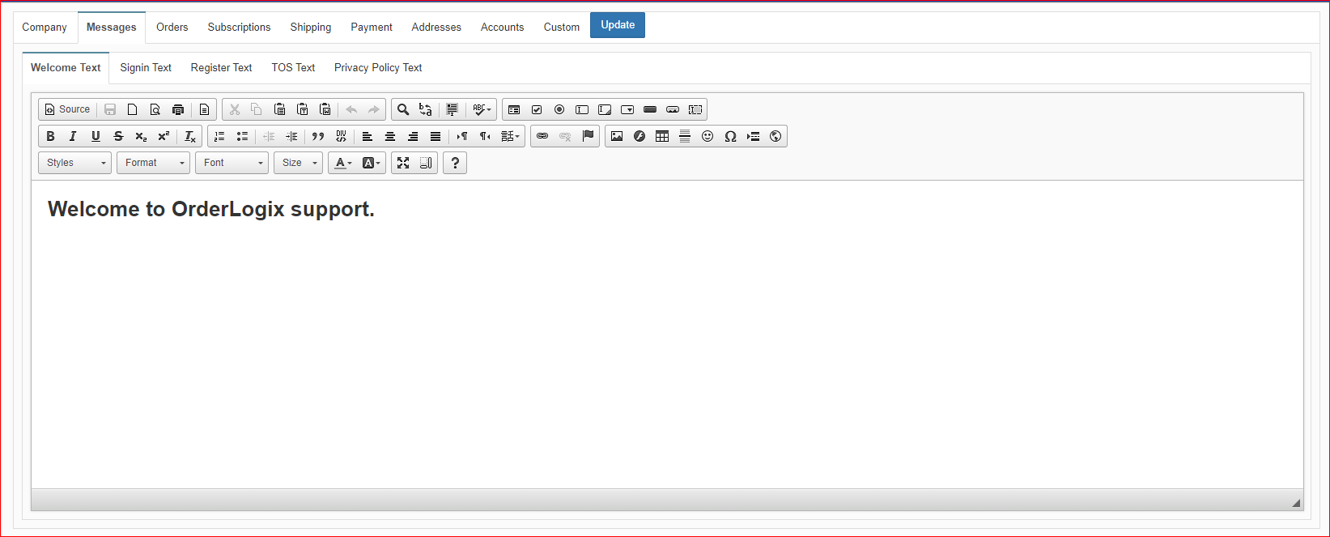Image resolution: width=1330 pixels, height=537 pixels.
Task: Insert an Anchor with flag icon
Action: [588, 136]
